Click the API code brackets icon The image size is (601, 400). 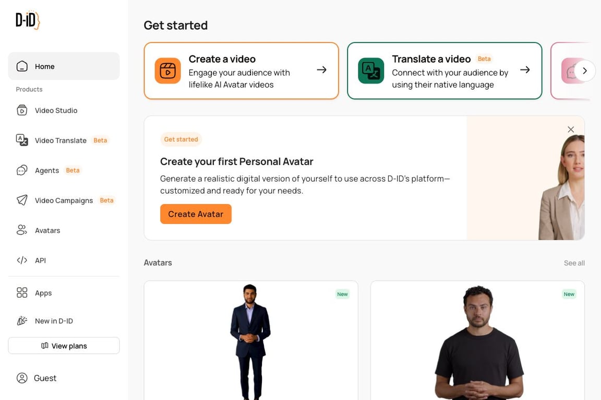pos(22,260)
